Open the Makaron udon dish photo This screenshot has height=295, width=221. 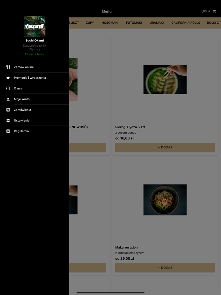pos(165,200)
